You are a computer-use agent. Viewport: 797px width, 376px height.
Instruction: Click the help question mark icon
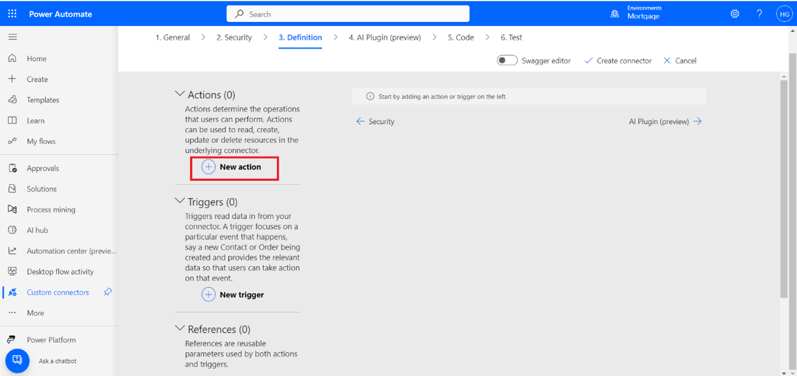[x=759, y=14]
